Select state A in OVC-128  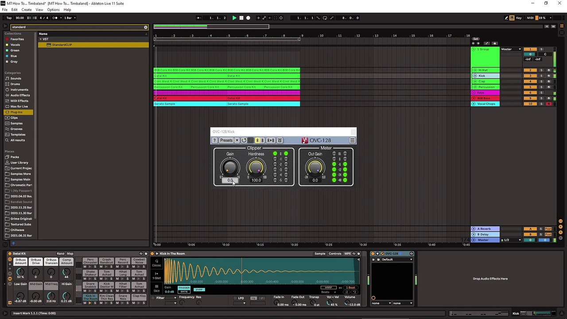tap(257, 140)
